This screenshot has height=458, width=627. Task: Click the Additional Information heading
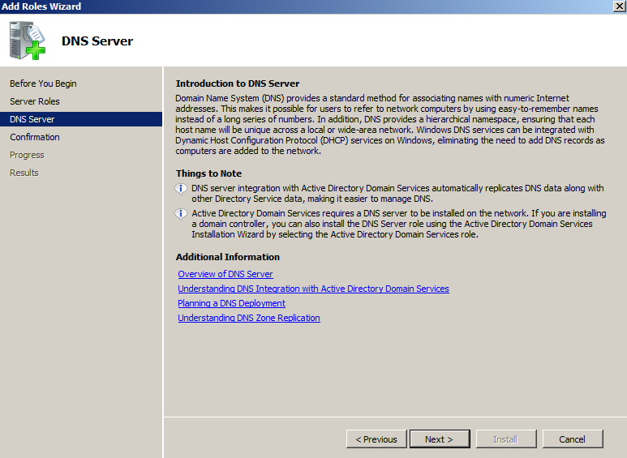(228, 257)
